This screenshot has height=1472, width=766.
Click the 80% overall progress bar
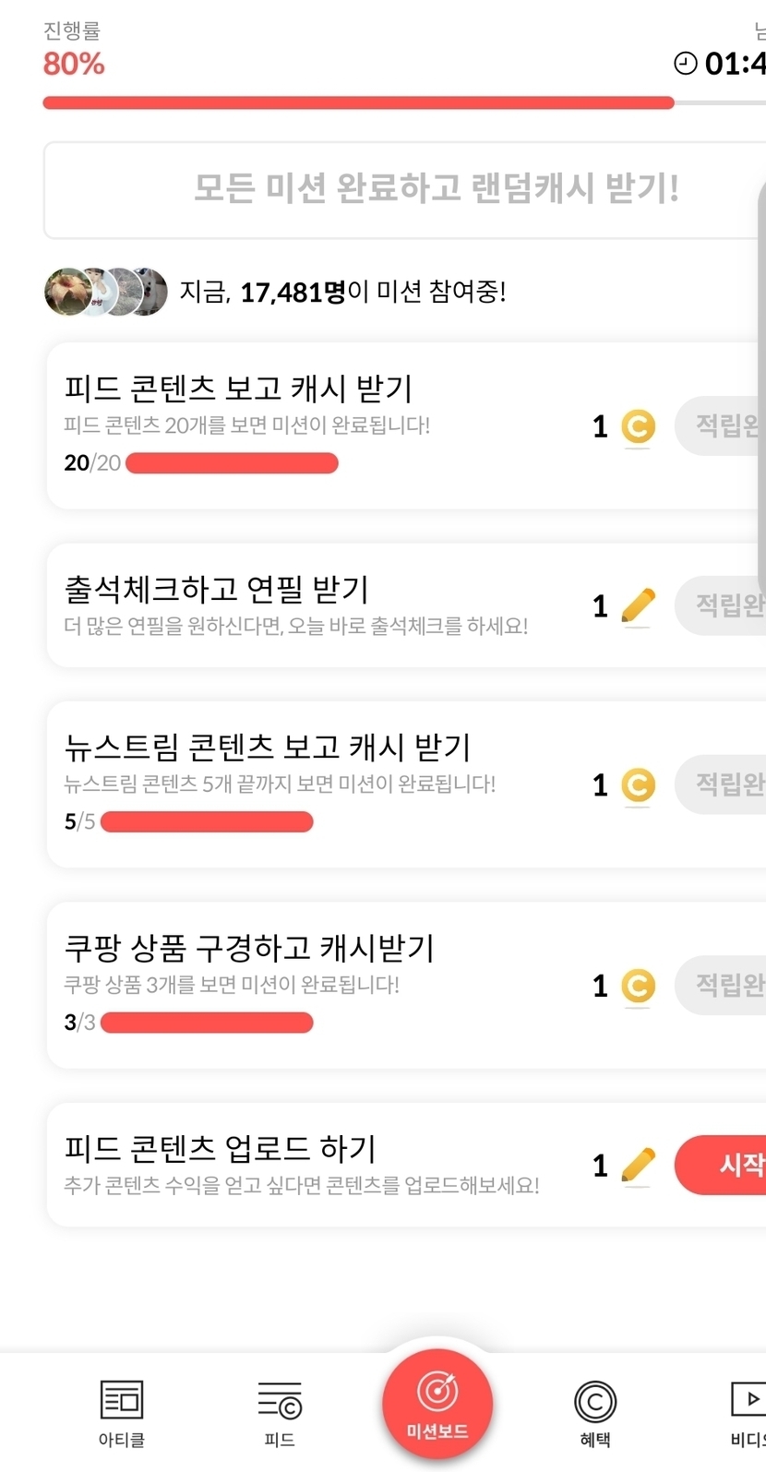click(x=358, y=103)
